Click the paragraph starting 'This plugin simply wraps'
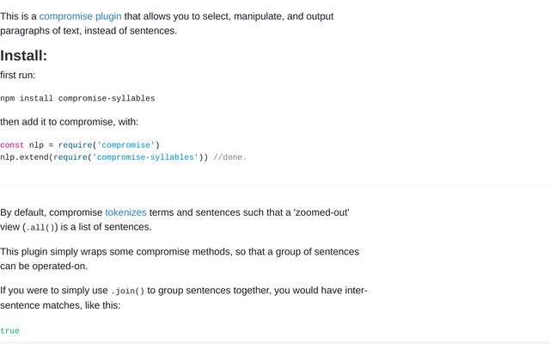 (180, 259)
